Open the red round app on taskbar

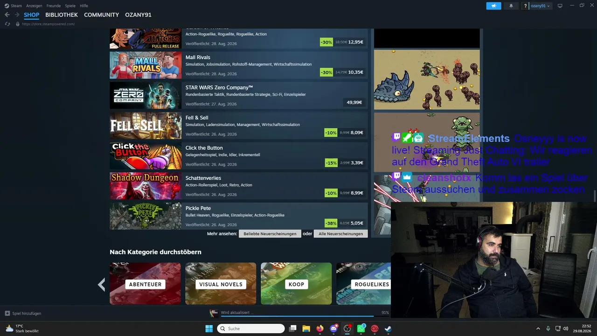click(375, 329)
